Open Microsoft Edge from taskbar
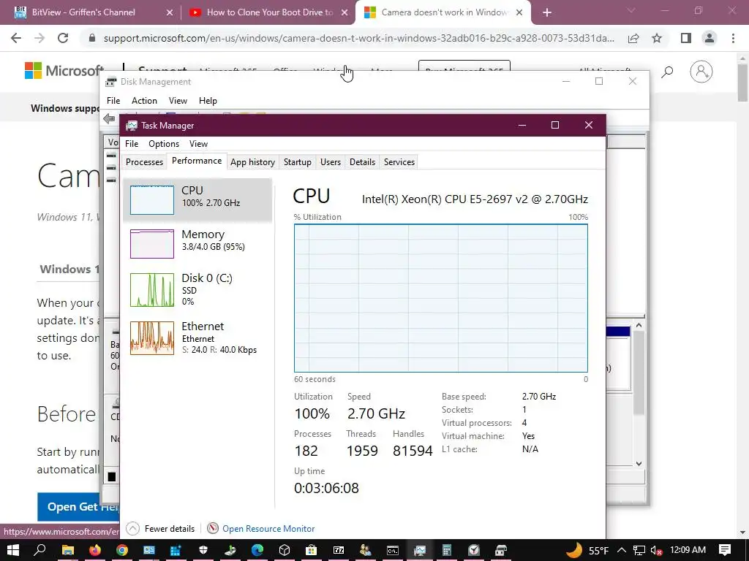 (257, 550)
